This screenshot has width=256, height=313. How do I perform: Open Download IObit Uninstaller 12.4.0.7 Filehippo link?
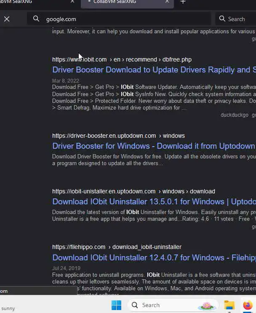[154, 258]
